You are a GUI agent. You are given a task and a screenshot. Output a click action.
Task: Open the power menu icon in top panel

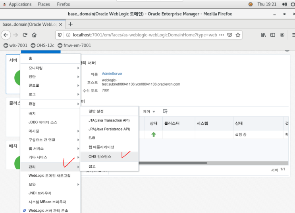click(293, 4)
